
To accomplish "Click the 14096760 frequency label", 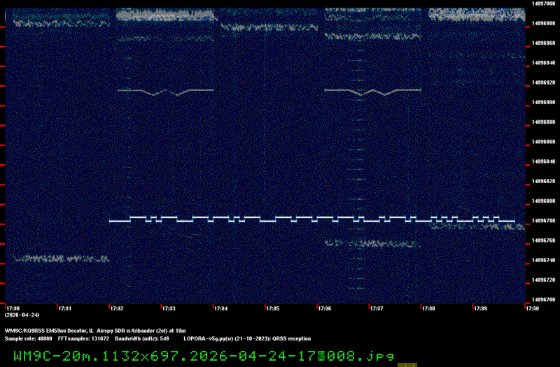I will [x=543, y=240].
